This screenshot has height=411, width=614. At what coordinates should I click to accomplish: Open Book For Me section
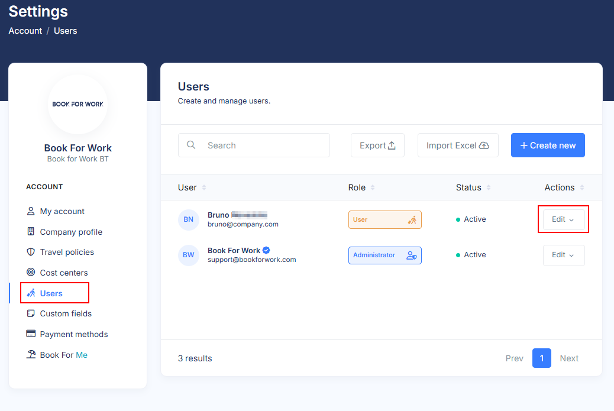(x=57, y=355)
